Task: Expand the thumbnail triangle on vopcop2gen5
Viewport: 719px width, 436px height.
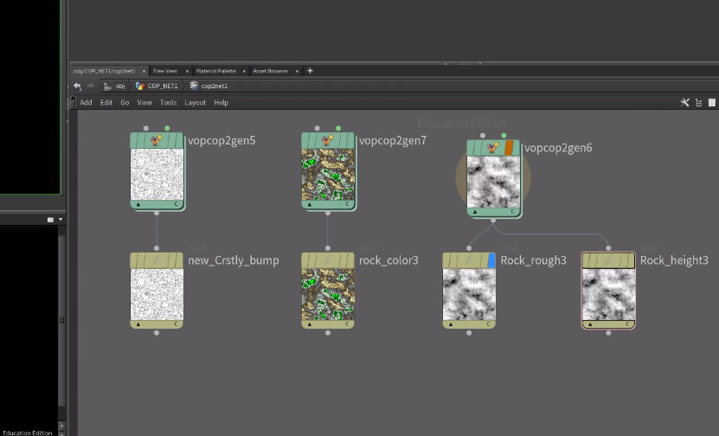Action: tap(137, 204)
